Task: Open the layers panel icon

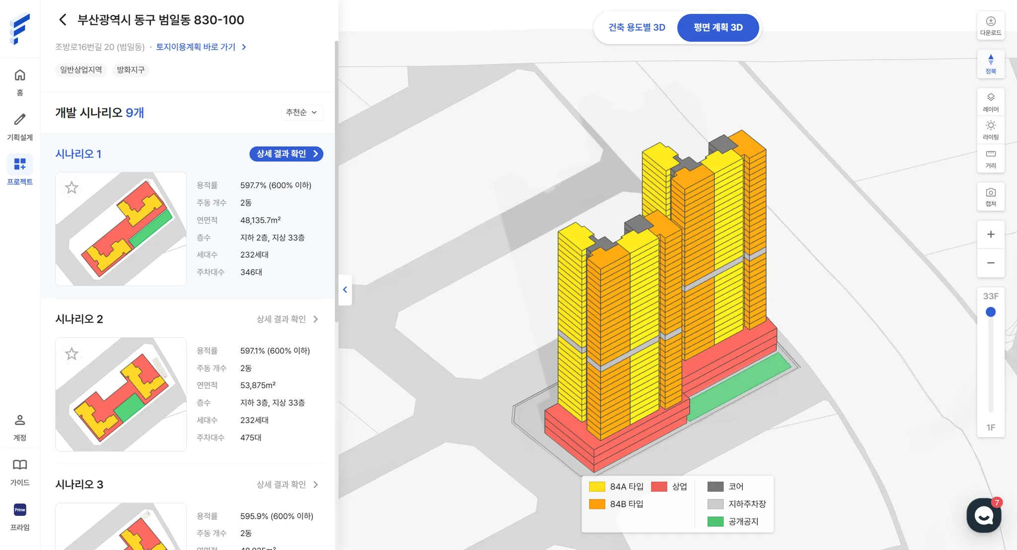Action: (x=990, y=102)
